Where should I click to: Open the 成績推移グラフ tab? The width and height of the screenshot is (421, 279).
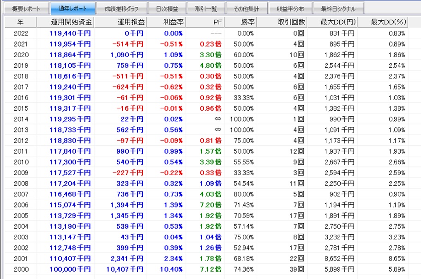point(122,9)
